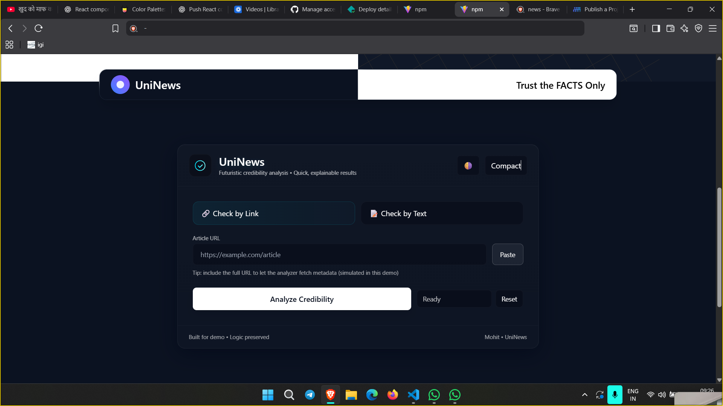Click Analyze Credibility button
The image size is (723, 406).
(302, 299)
